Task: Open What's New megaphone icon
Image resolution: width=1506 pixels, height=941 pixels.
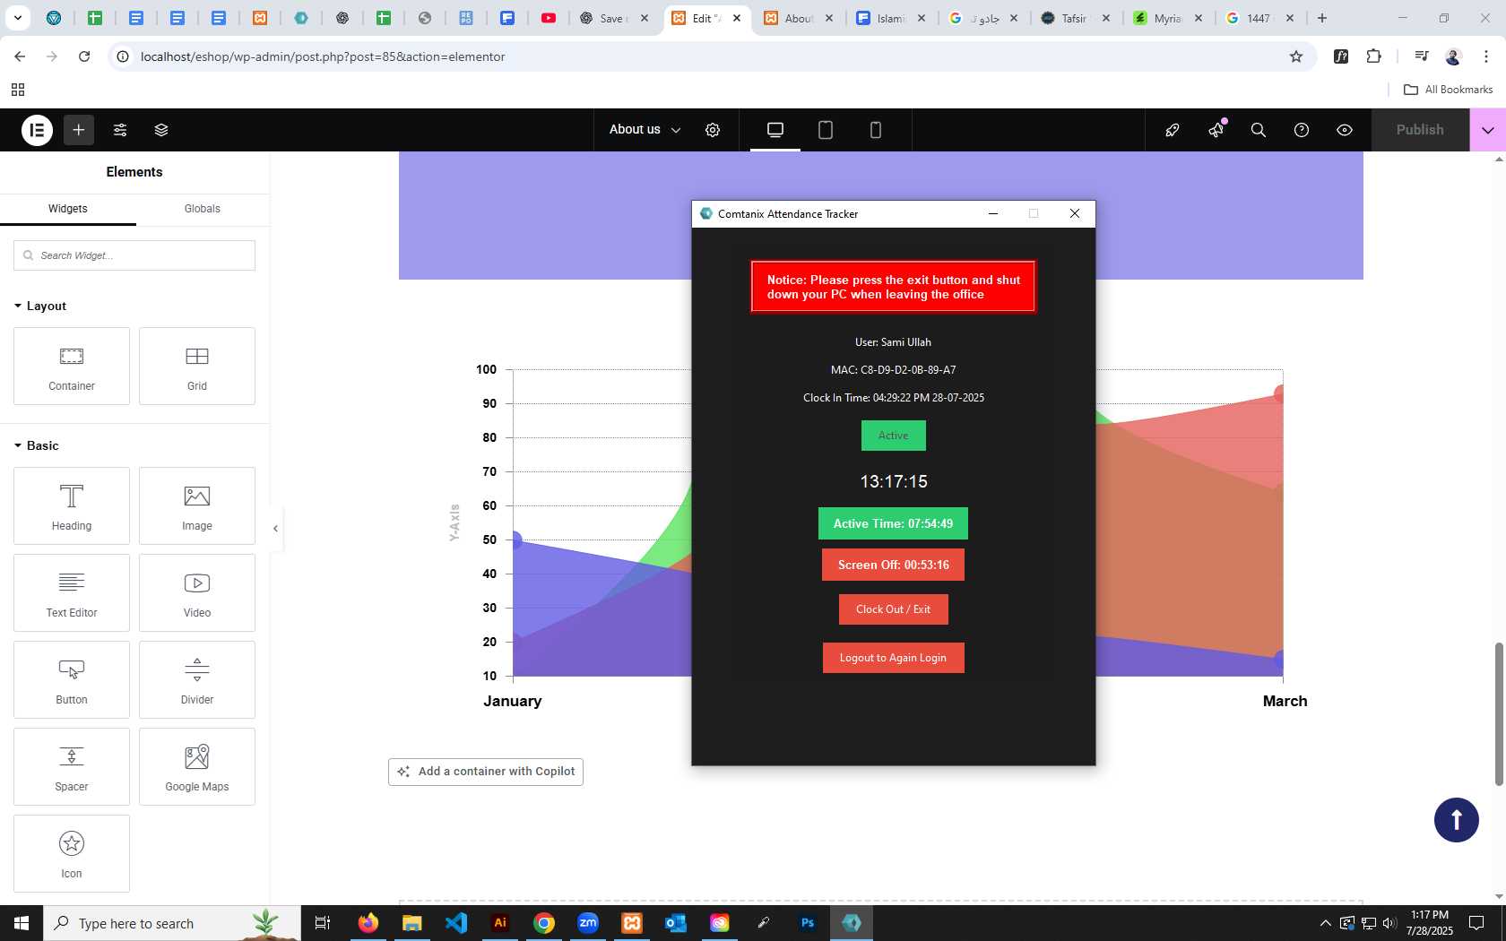Action: (1216, 130)
